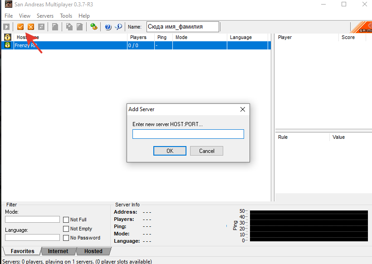Open the File menu

click(x=9, y=16)
